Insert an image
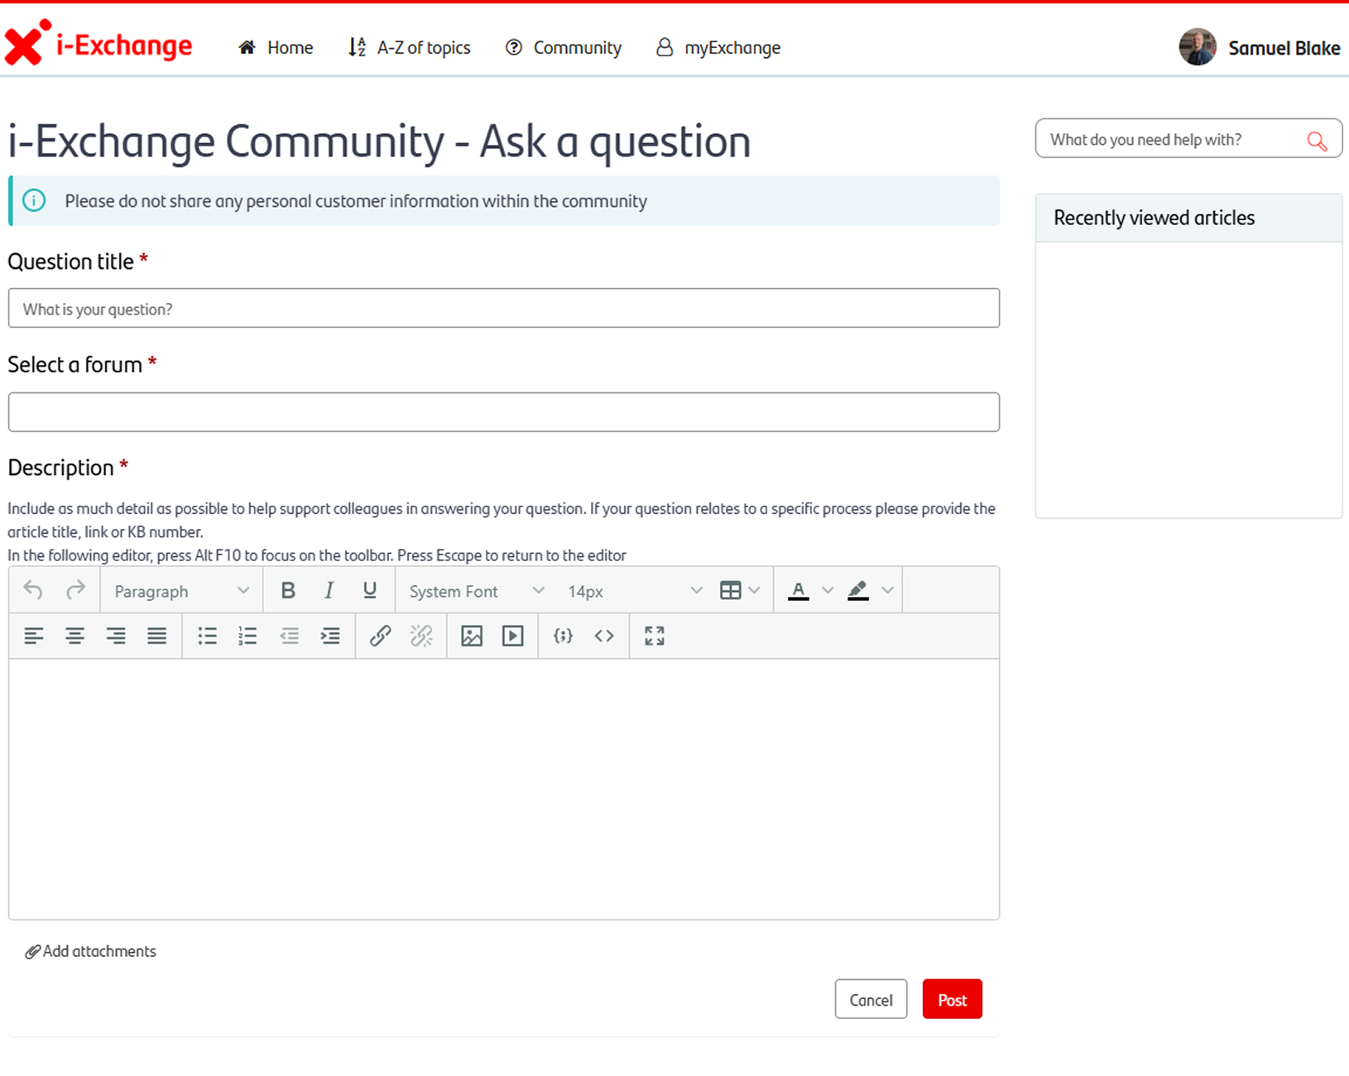The image size is (1349, 1076). pyautogui.click(x=472, y=636)
